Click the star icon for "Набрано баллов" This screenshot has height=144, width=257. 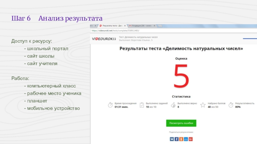pyautogui.click(x=203, y=105)
